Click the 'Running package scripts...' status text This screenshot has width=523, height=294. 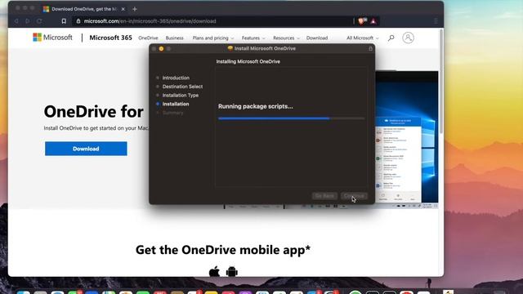256,106
